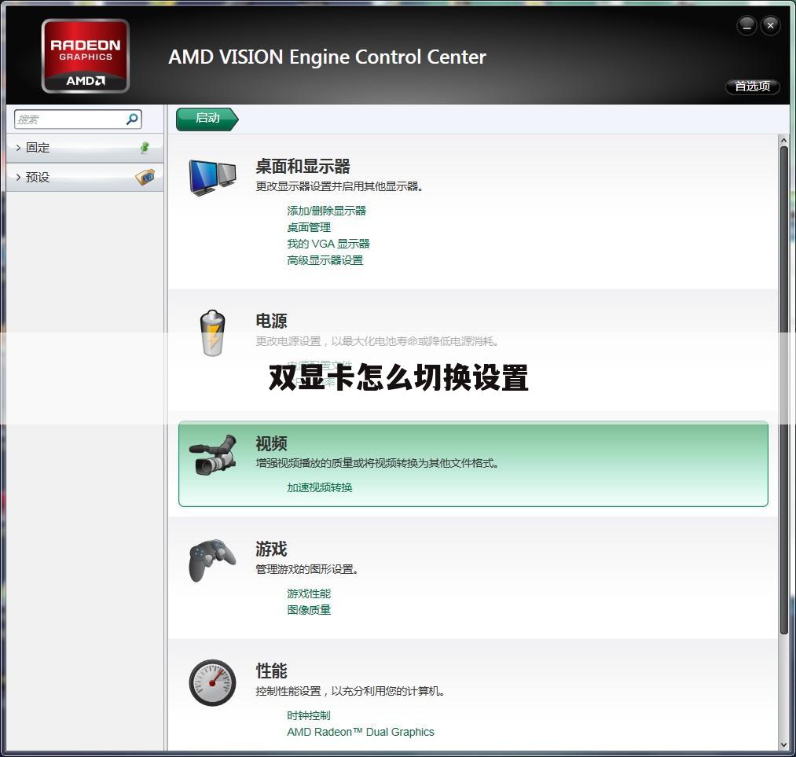The image size is (796, 757).
Task: Click the 增强视频播放的质量 description text
Action: 376,463
